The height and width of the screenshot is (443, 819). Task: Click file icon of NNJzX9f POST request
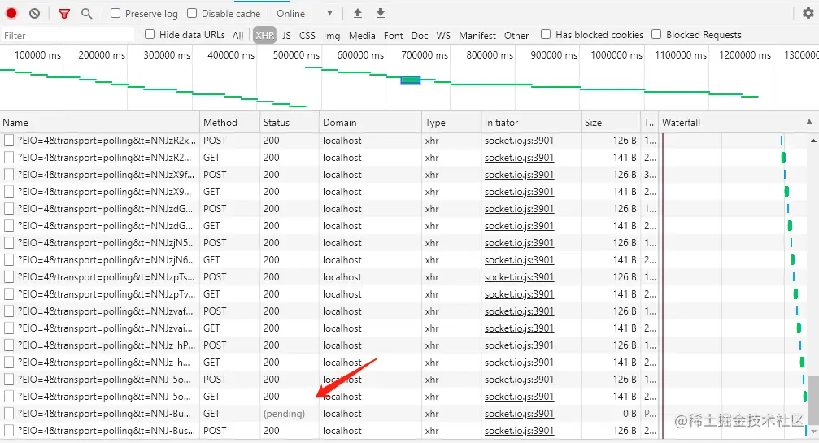tap(9, 174)
